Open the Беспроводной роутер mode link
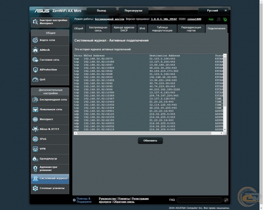This screenshot has width=263, height=210. (109, 19)
